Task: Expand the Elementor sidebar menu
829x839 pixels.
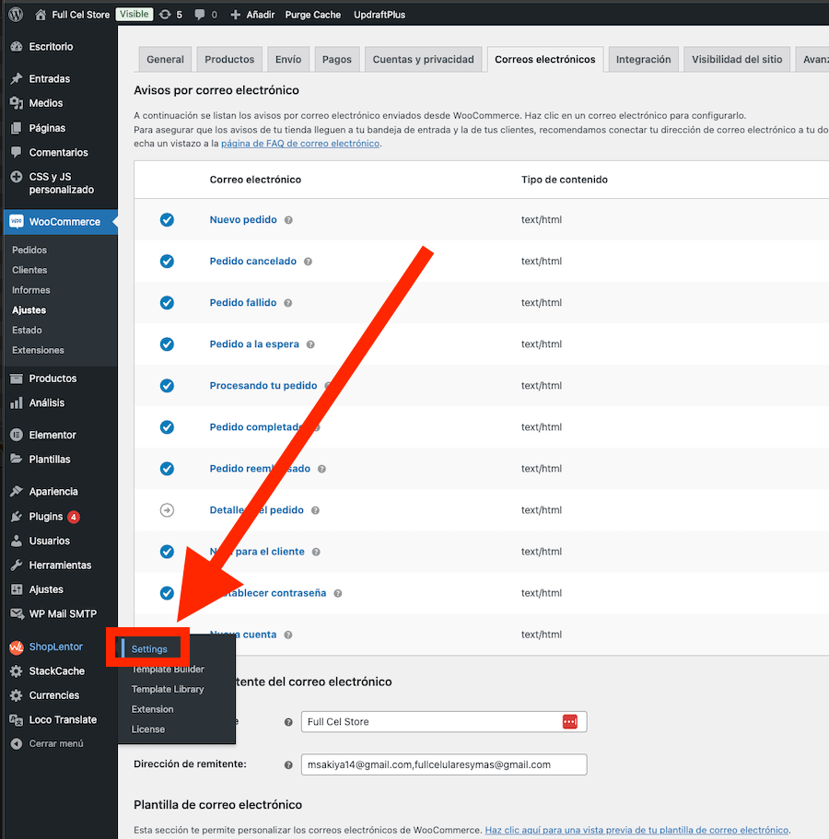Action: pos(53,435)
